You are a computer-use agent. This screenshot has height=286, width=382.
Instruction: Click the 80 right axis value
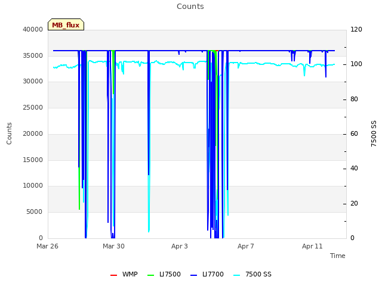pos(354,100)
